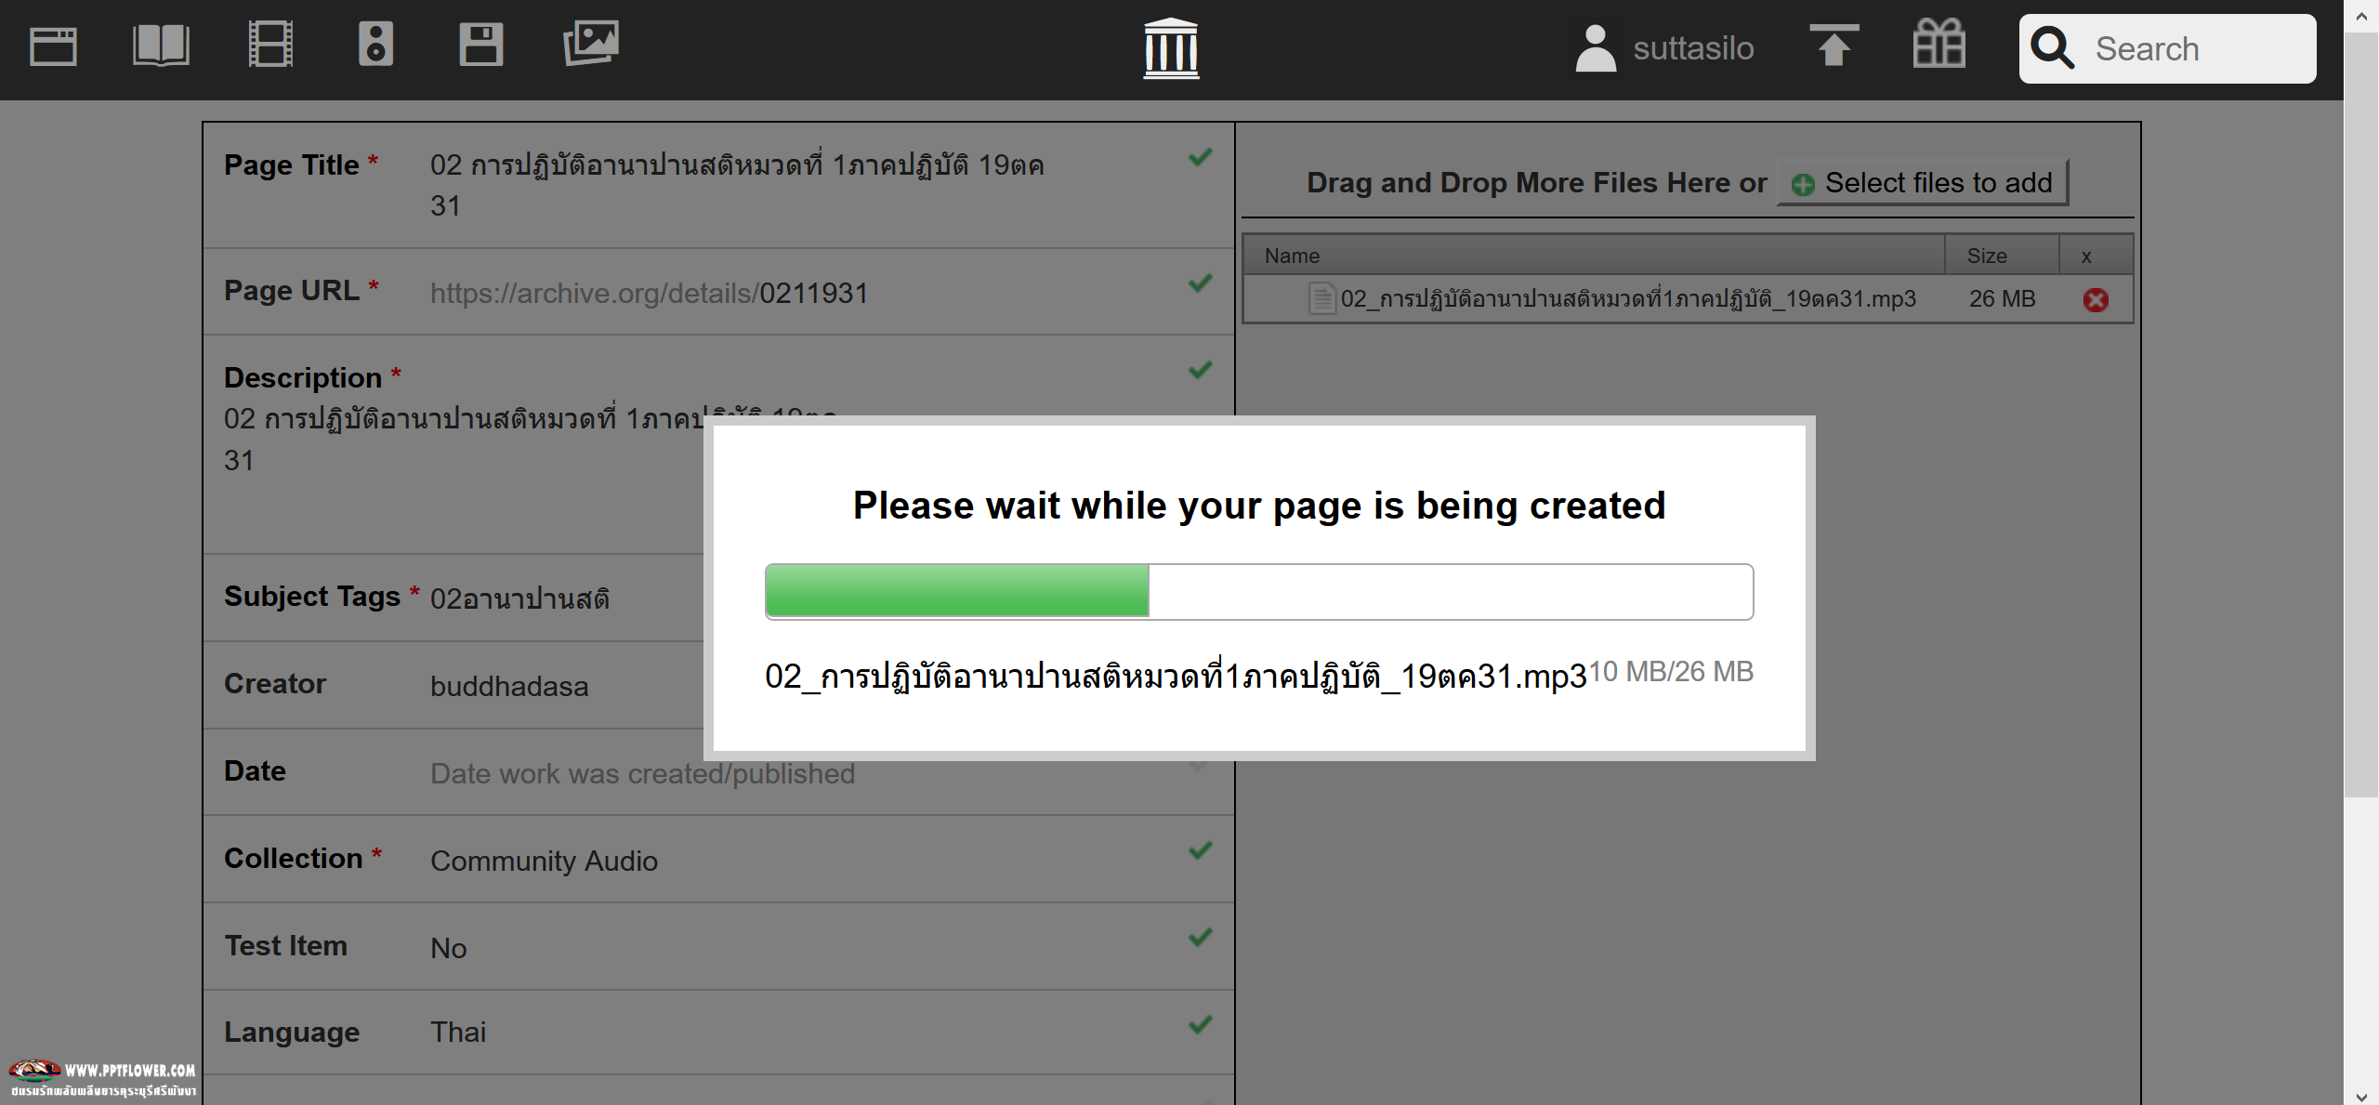Change Collection from Community Audio
The height and width of the screenshot is (1105, 2379).
(x=544, y=861)
